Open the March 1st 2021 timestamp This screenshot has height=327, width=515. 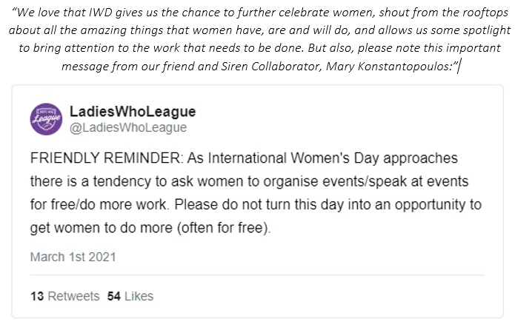coord(73,257)
